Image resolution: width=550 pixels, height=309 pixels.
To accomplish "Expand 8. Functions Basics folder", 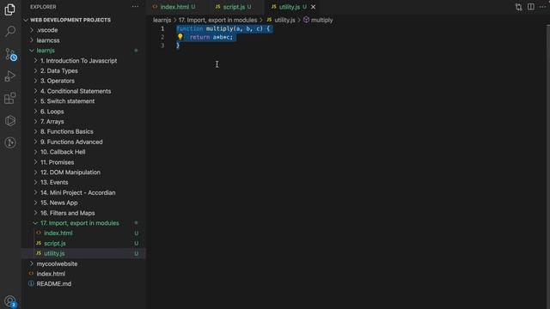I will point(67,131).
